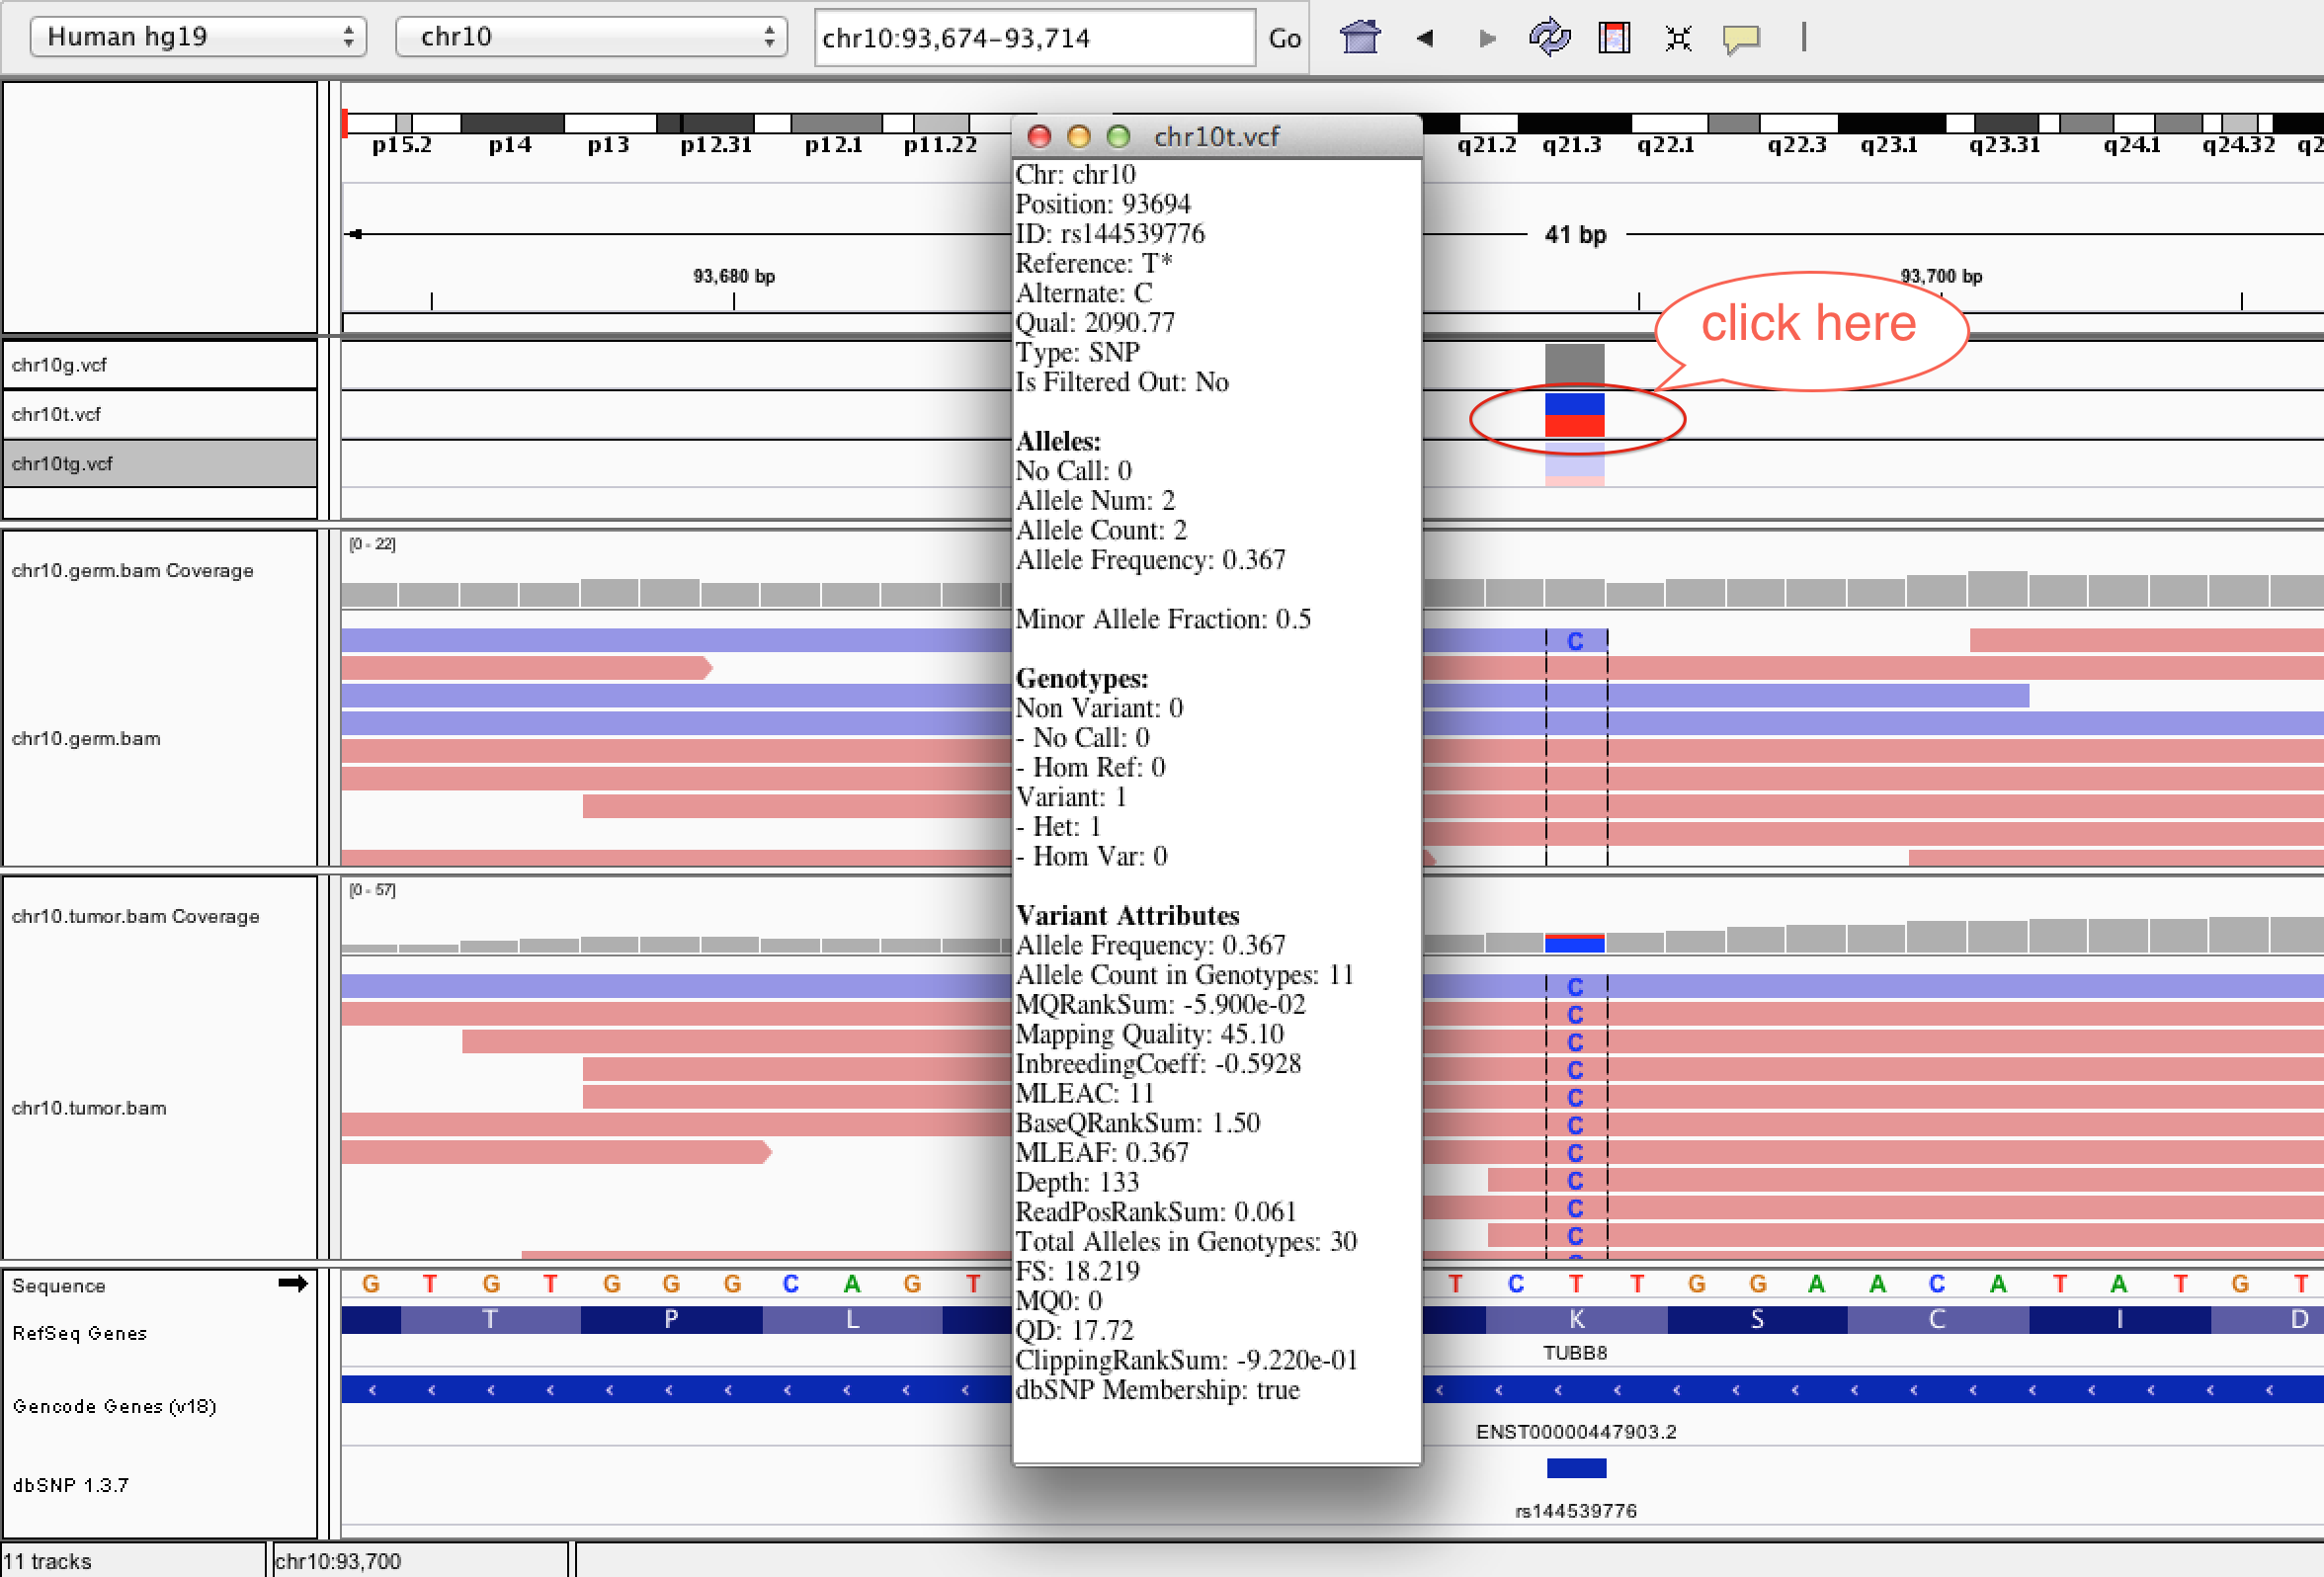
Task: Click the Forward arrow navigation icon
Action: 1487,38
